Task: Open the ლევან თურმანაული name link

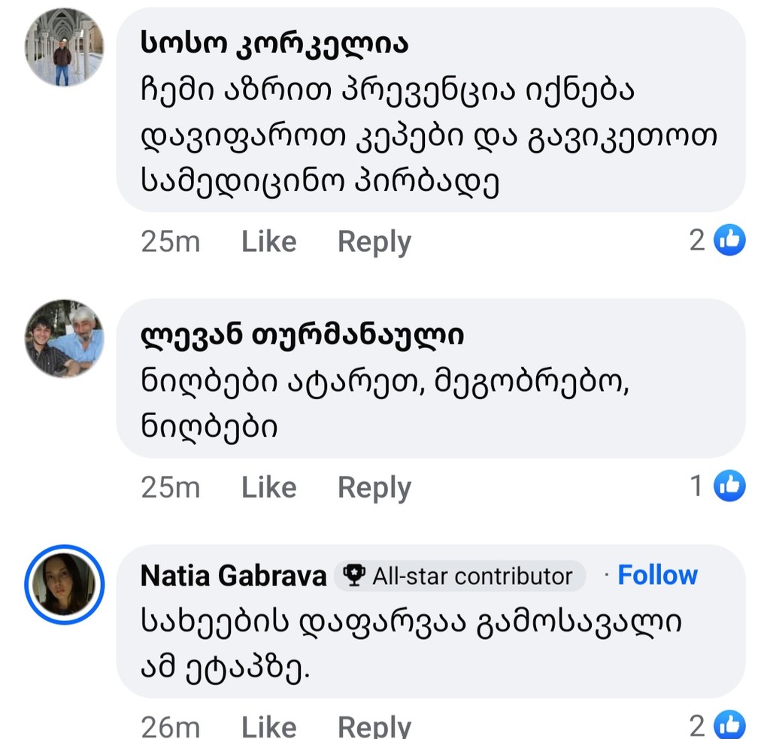Action: click(x=302, y=335)
